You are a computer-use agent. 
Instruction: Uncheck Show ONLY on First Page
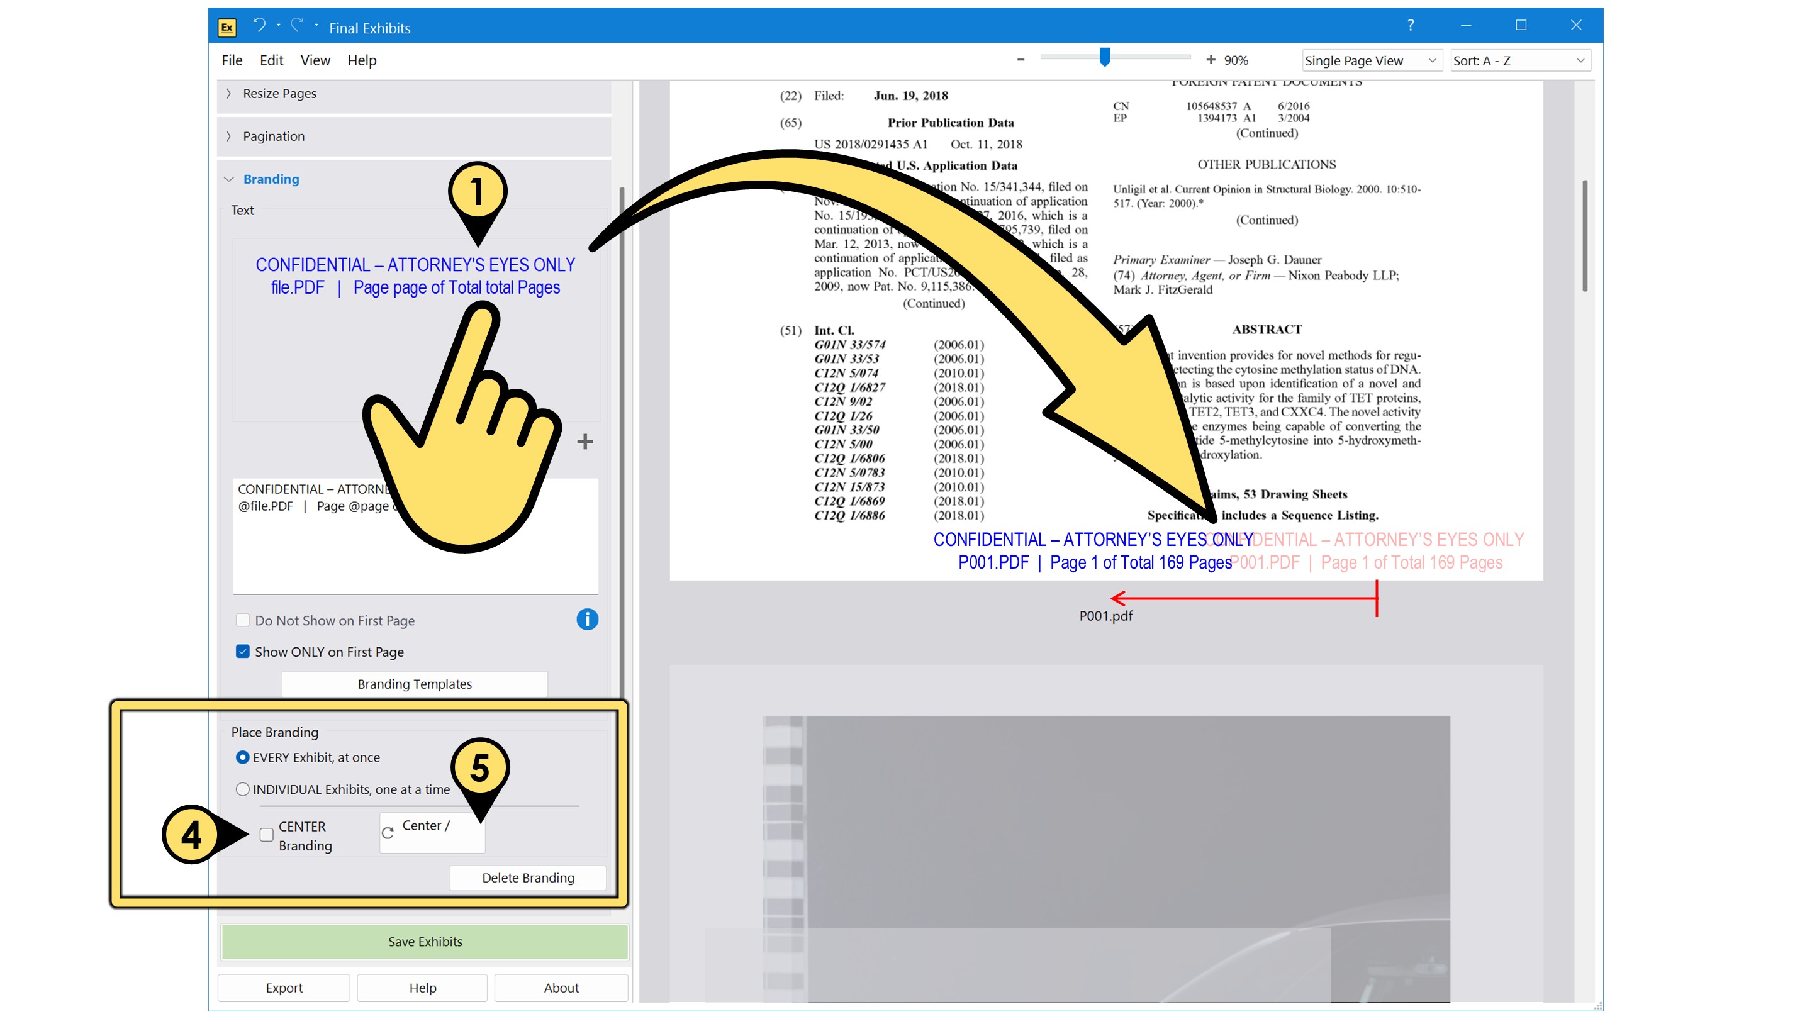243,652
